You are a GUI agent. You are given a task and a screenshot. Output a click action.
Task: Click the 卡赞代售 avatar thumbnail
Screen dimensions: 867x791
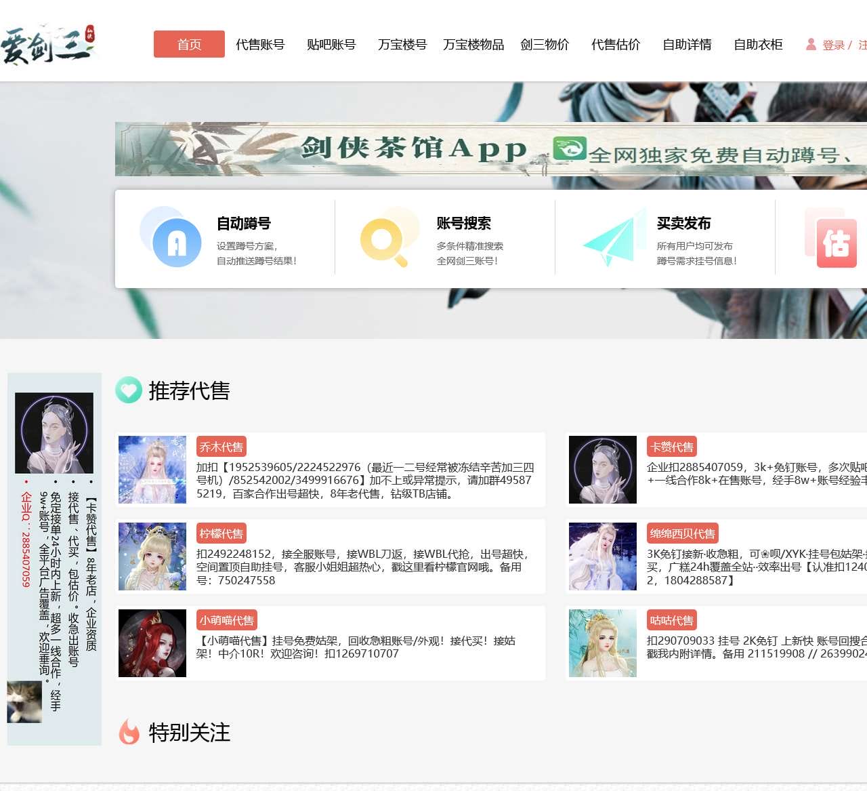(x=603, y=470)
